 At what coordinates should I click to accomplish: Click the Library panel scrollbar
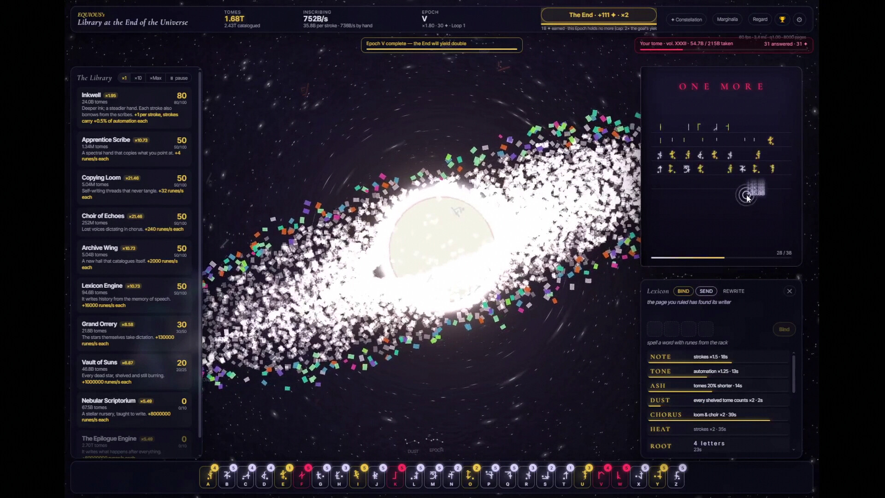pyautogui.click(x=200, y=254)
